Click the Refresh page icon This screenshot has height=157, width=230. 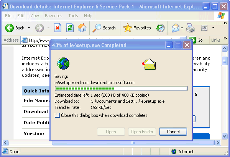tap(70, 28)
